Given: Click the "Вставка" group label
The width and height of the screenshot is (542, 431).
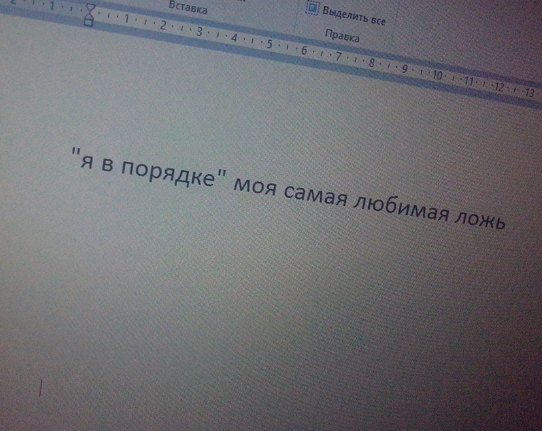Looking at the screenshot, I should (x=188, y=7).
